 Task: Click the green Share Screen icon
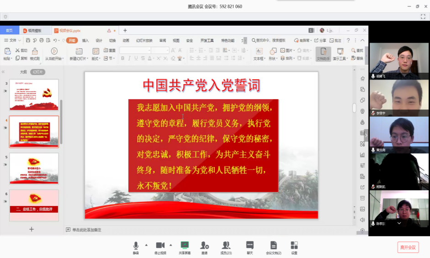pos(185,246)
